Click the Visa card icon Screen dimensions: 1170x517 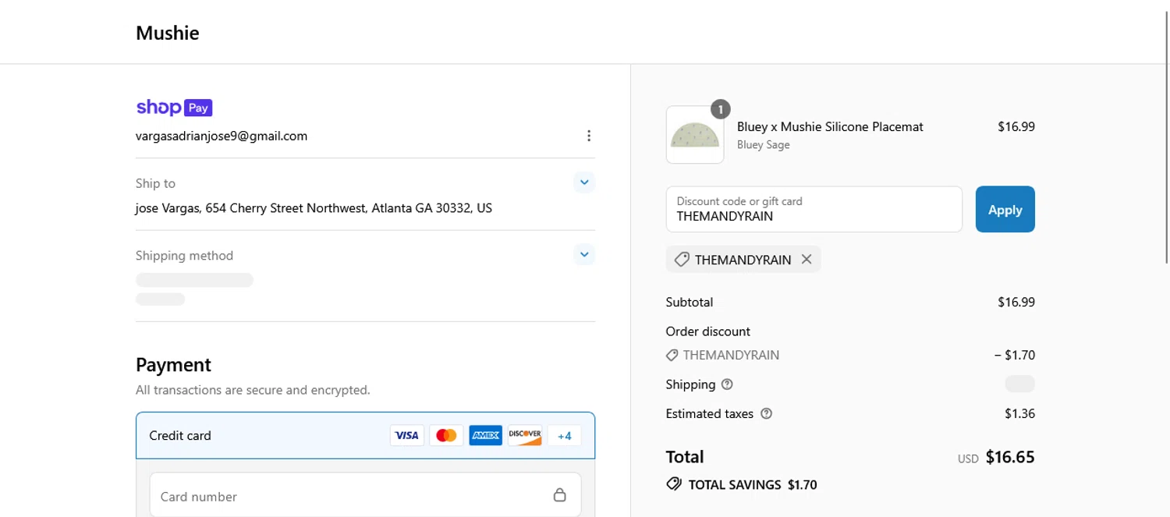click(407, 435)
